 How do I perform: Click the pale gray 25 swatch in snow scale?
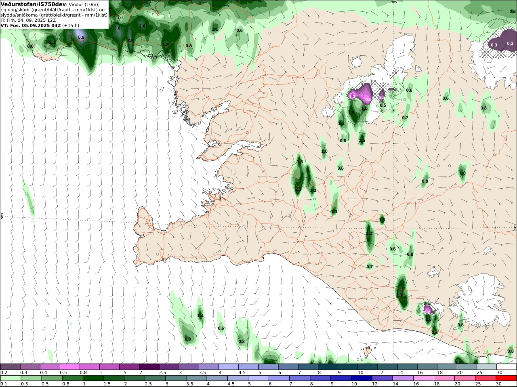[x=487, y=367]
